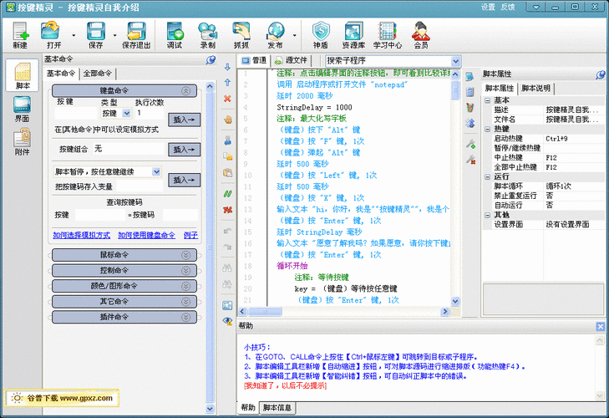Viewport: 609px width, 418px height.
Task: Collapse the 热键 property group
Action: [489, 129]
